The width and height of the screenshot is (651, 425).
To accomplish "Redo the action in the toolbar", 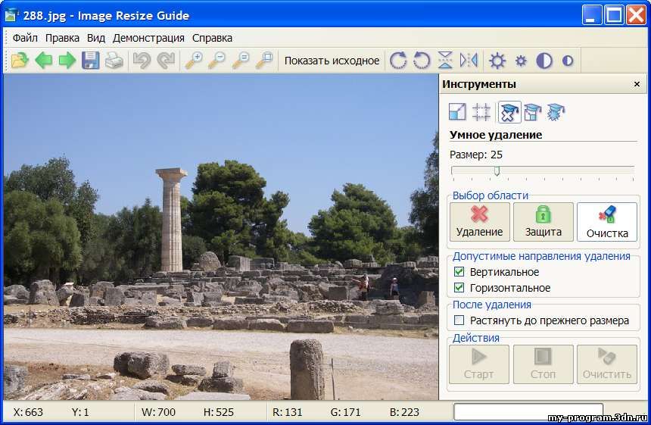I will 166,61.
